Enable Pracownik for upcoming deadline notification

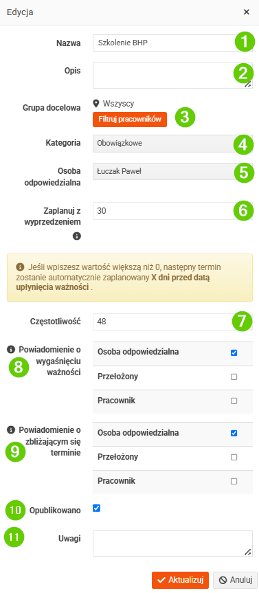point(234,482)
